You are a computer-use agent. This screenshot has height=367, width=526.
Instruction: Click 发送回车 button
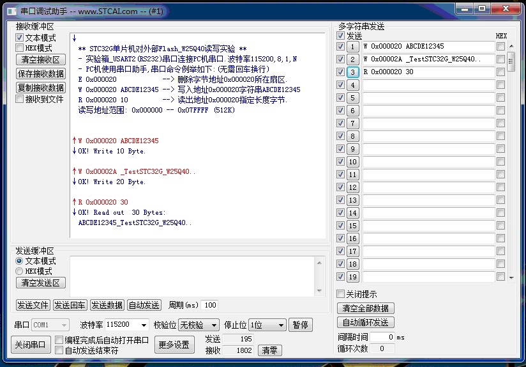pos(70,305)
